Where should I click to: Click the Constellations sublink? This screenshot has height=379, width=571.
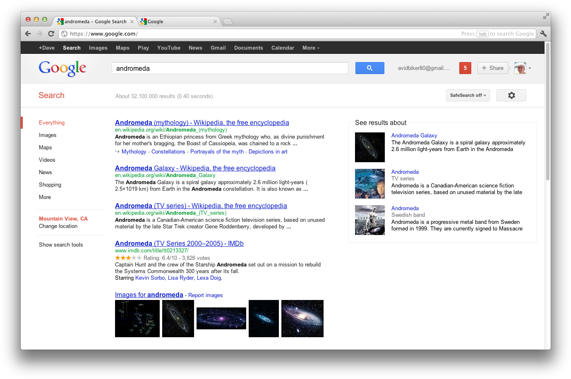click(168, 152)
